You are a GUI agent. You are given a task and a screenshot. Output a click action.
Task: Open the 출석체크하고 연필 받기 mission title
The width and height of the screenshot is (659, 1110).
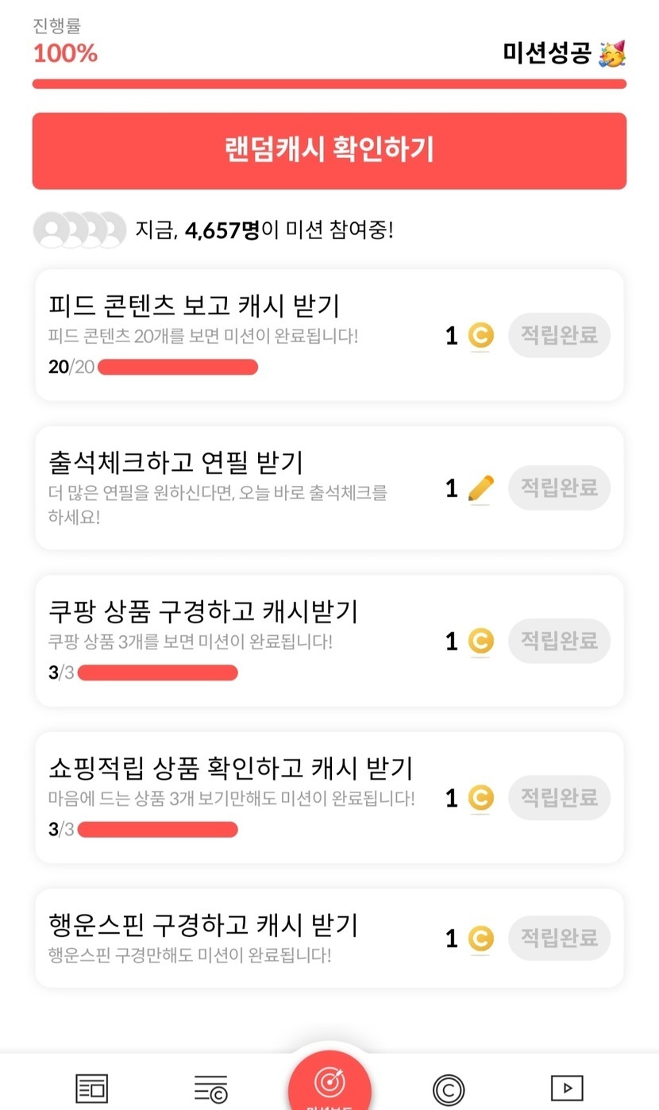(x=175, y=461)
